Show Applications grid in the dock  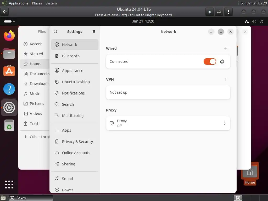(9, 185)
